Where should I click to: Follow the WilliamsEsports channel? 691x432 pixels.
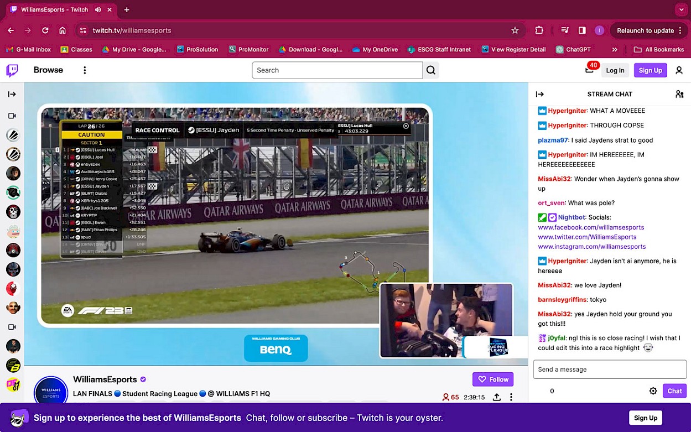pyautogui.click(x=493, y=379)
